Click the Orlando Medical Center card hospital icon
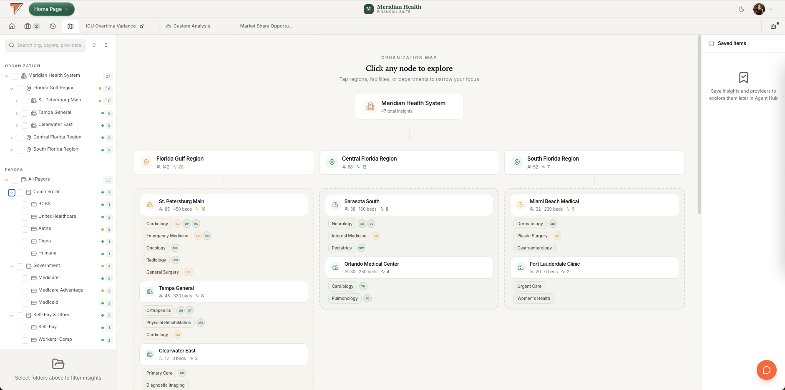The width and height of the screenshot is (785, 390). [335, 267]
